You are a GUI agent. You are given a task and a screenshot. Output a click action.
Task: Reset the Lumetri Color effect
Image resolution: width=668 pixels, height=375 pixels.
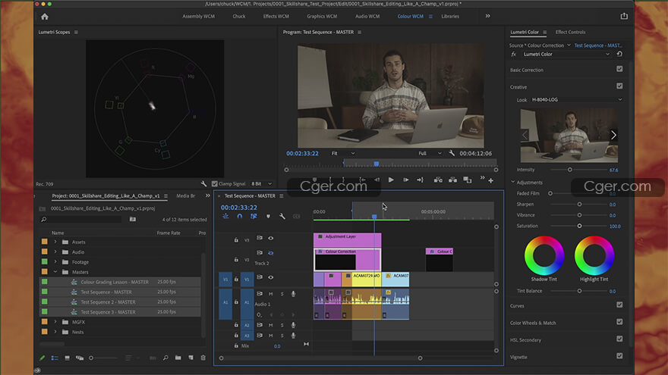619,54
